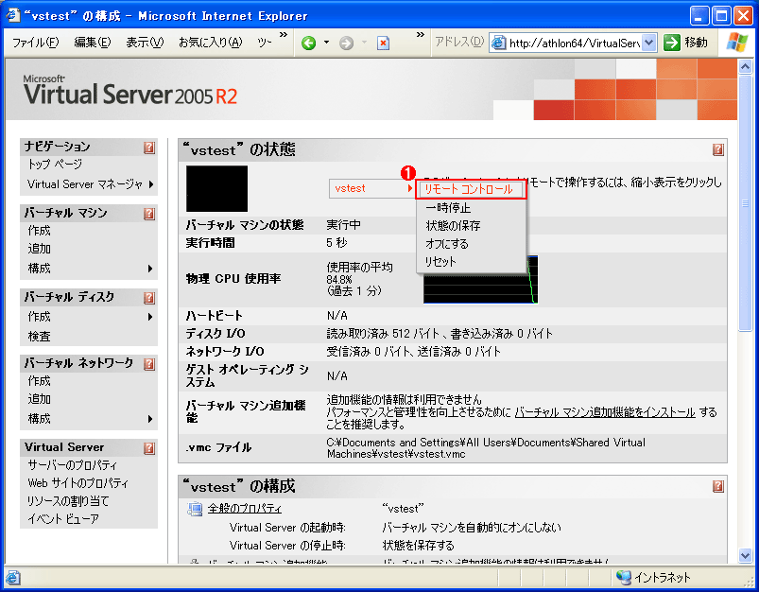
Task: Open the vstest dropdown menu
Action: (x=371, y=188)
